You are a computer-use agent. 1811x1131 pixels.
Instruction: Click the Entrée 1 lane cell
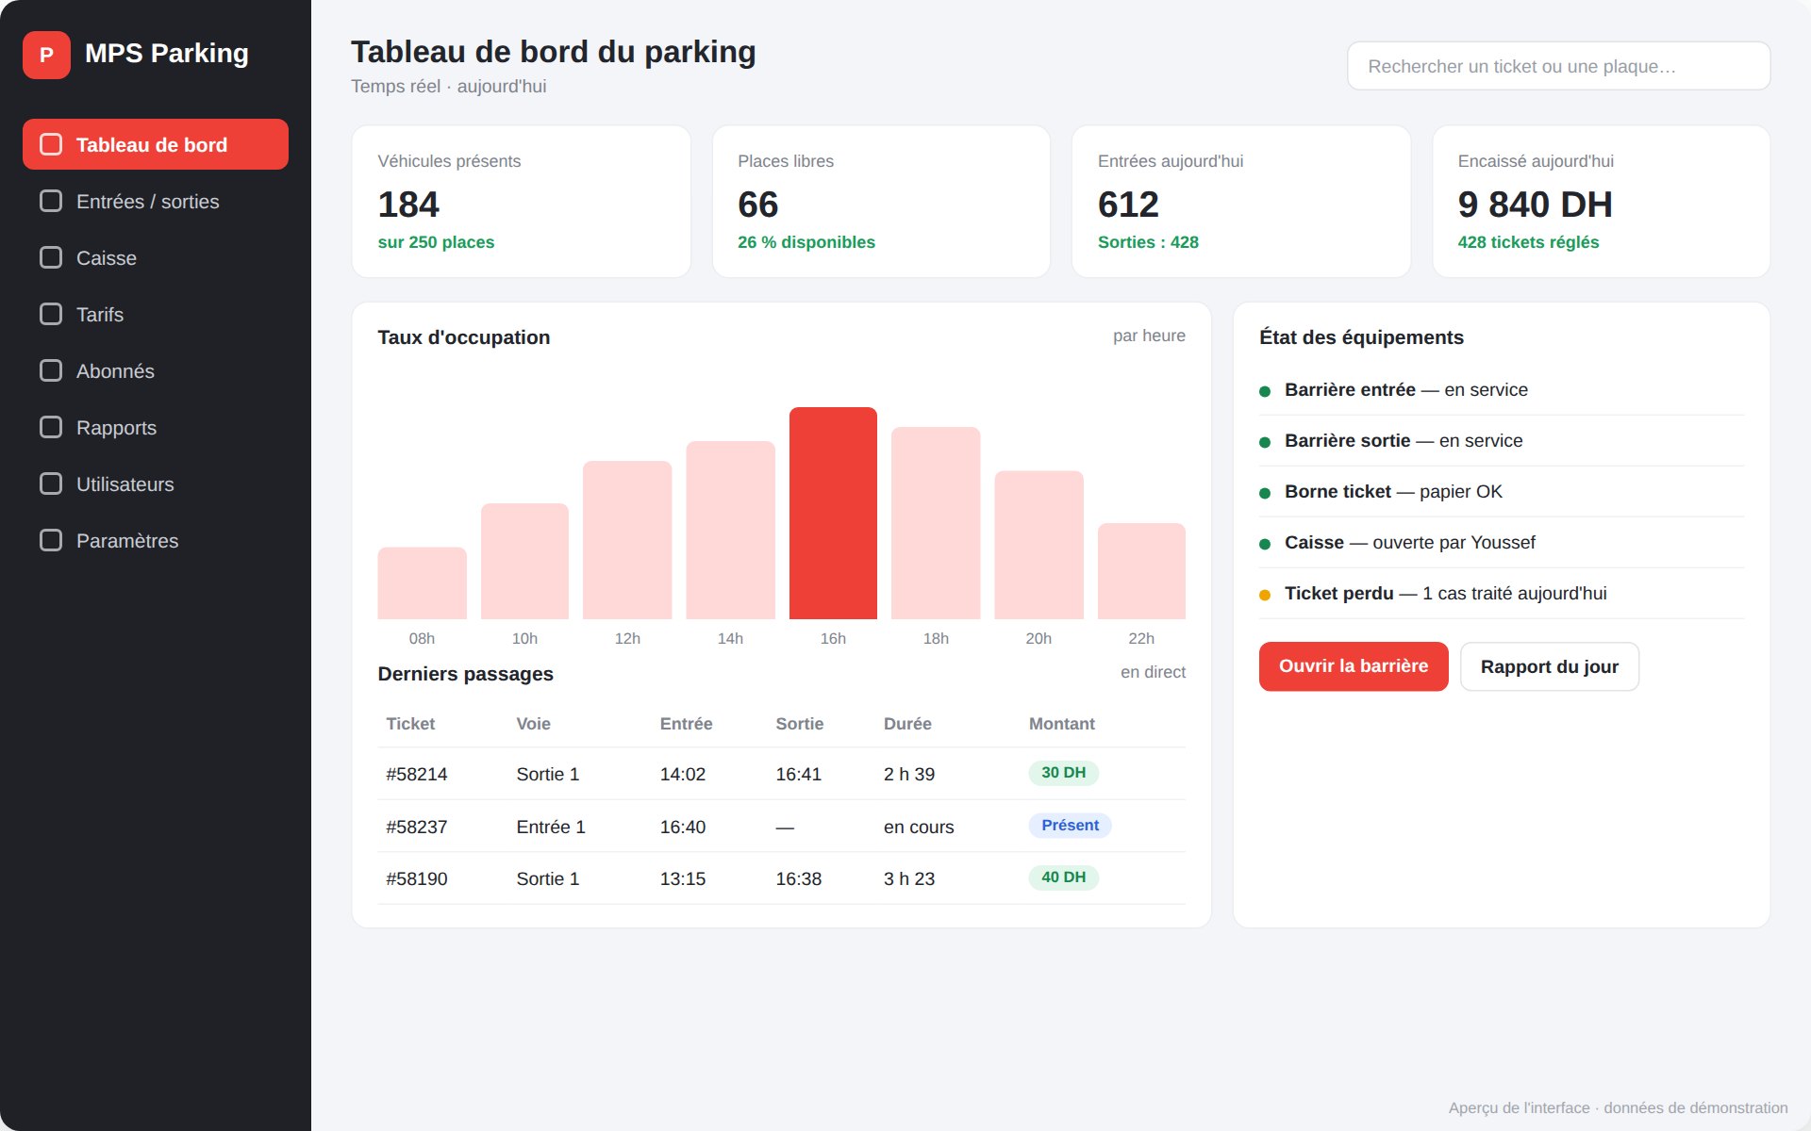[x=551, y=827]
